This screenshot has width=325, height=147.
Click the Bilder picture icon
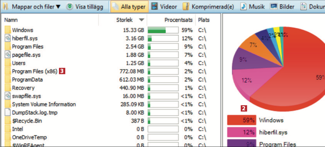(x=274, y=7)
